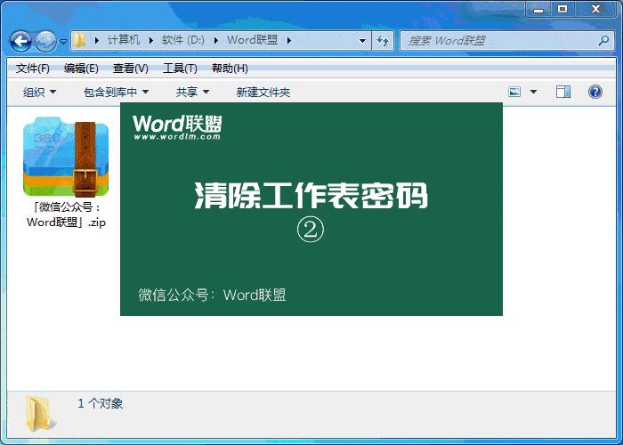Click the 1 个对象 status text
This screenshot has width=623, height=445.
point(100,404)
